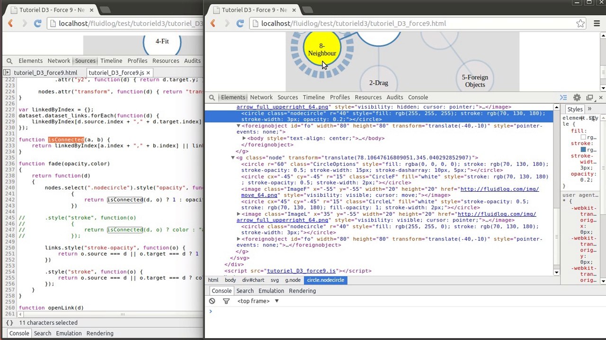Select div#chart breadcrumb
606x340 pixels.
(x=253, y=280)
